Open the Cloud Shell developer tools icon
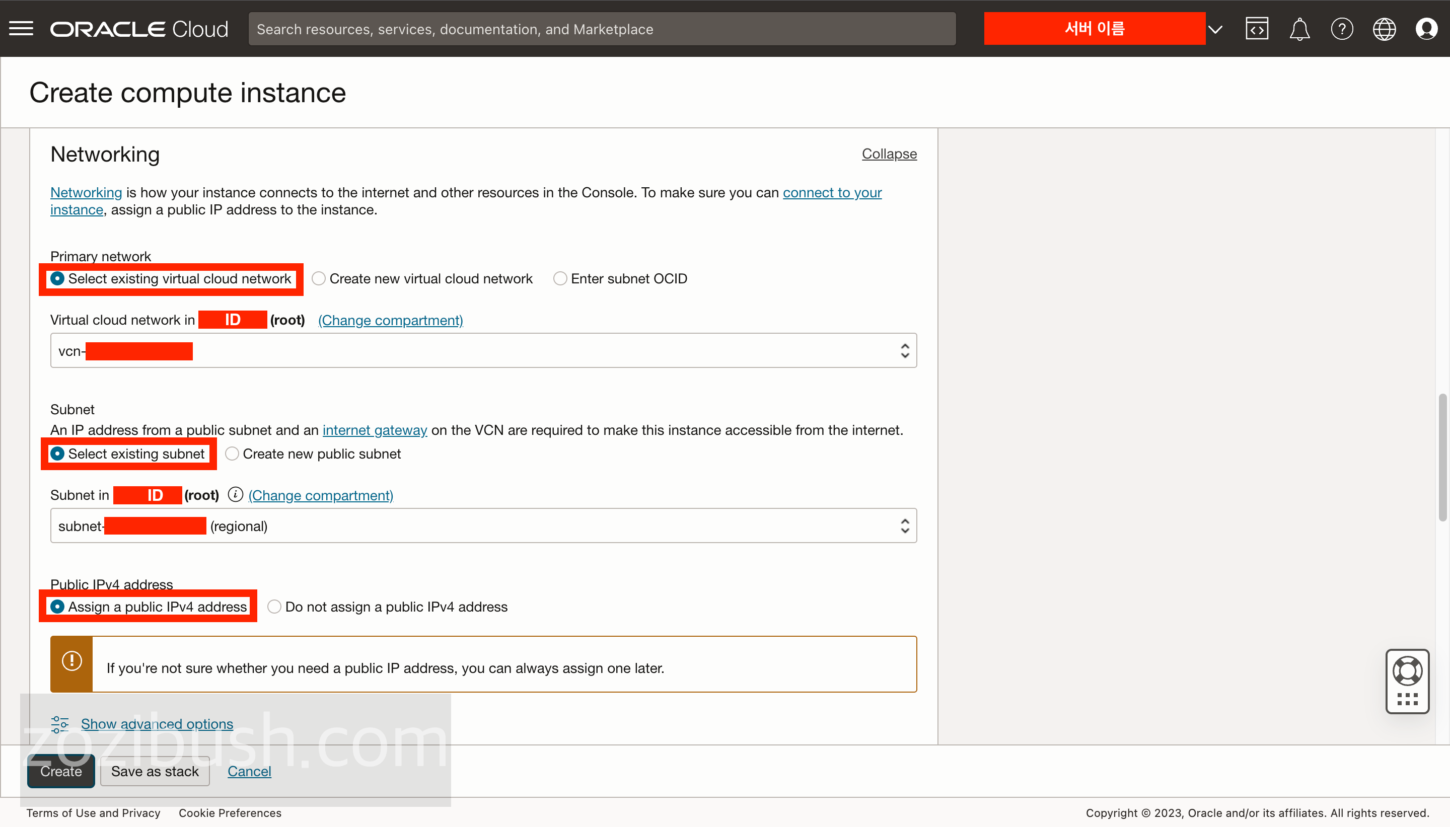Screen dimensions: 1450x827 coord(1257,29)
